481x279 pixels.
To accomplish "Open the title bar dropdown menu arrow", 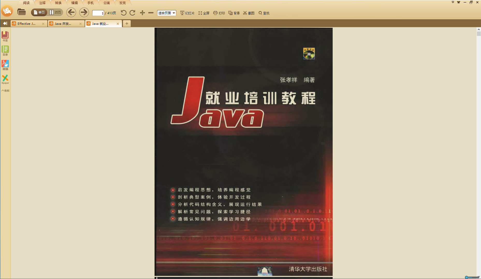I will (453, 2).
